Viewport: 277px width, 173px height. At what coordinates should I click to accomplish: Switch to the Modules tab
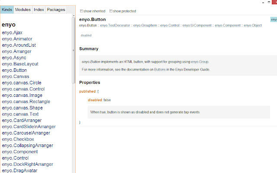pyautogui.click(x=23, y=9)
